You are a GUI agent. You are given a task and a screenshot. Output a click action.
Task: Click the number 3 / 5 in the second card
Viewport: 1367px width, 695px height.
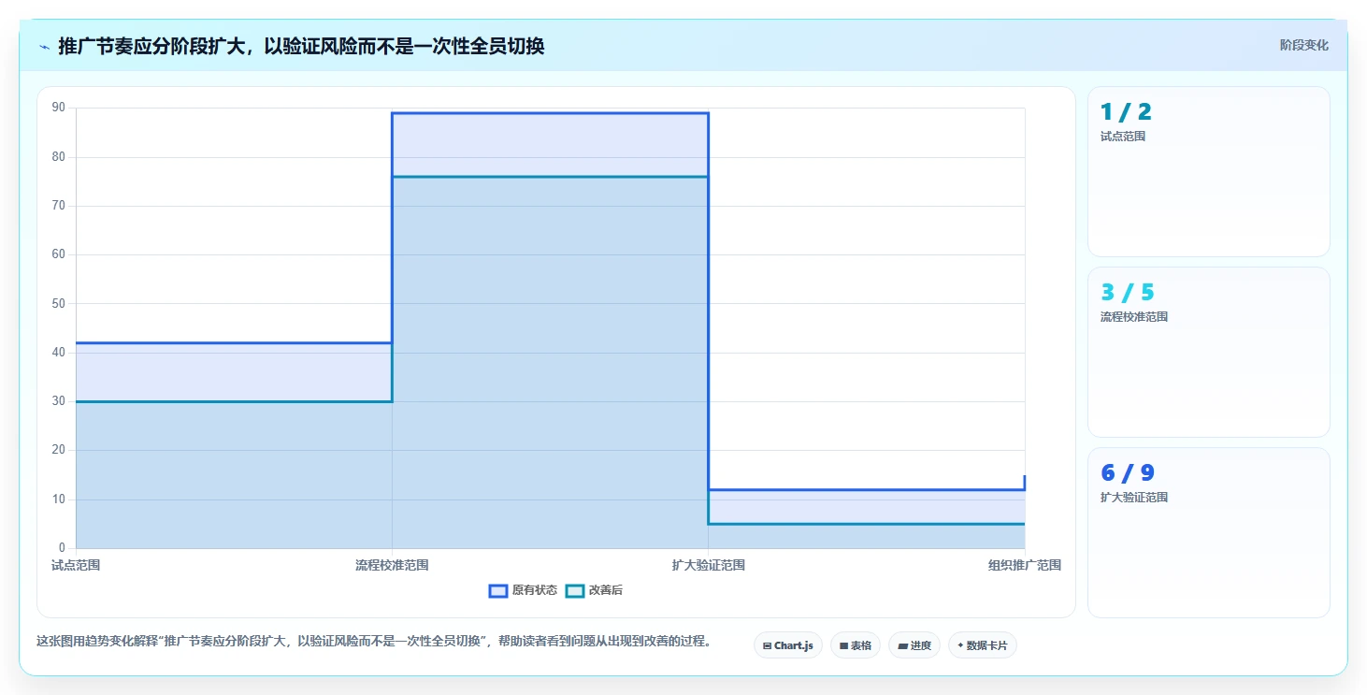1129,293
